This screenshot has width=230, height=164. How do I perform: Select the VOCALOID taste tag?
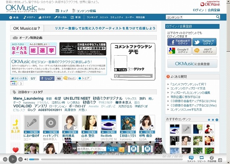[x=22, y=106]
